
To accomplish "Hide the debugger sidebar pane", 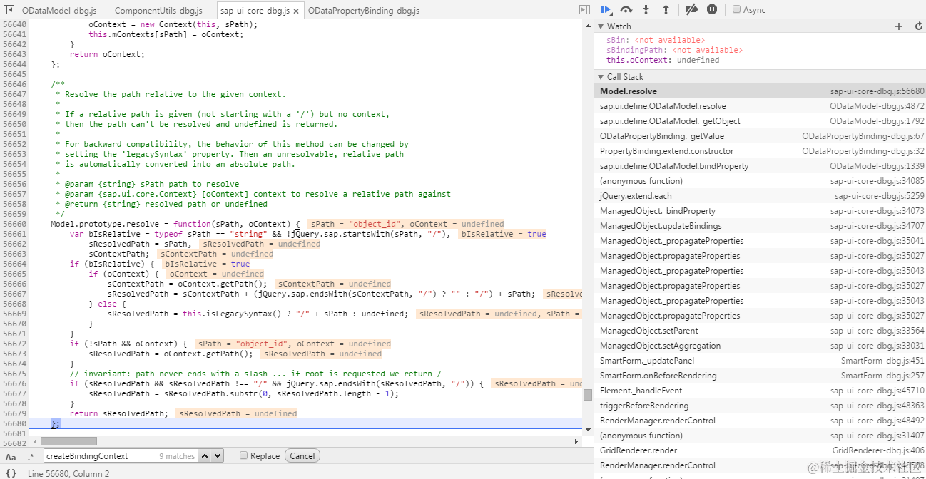I will (584, 10).
